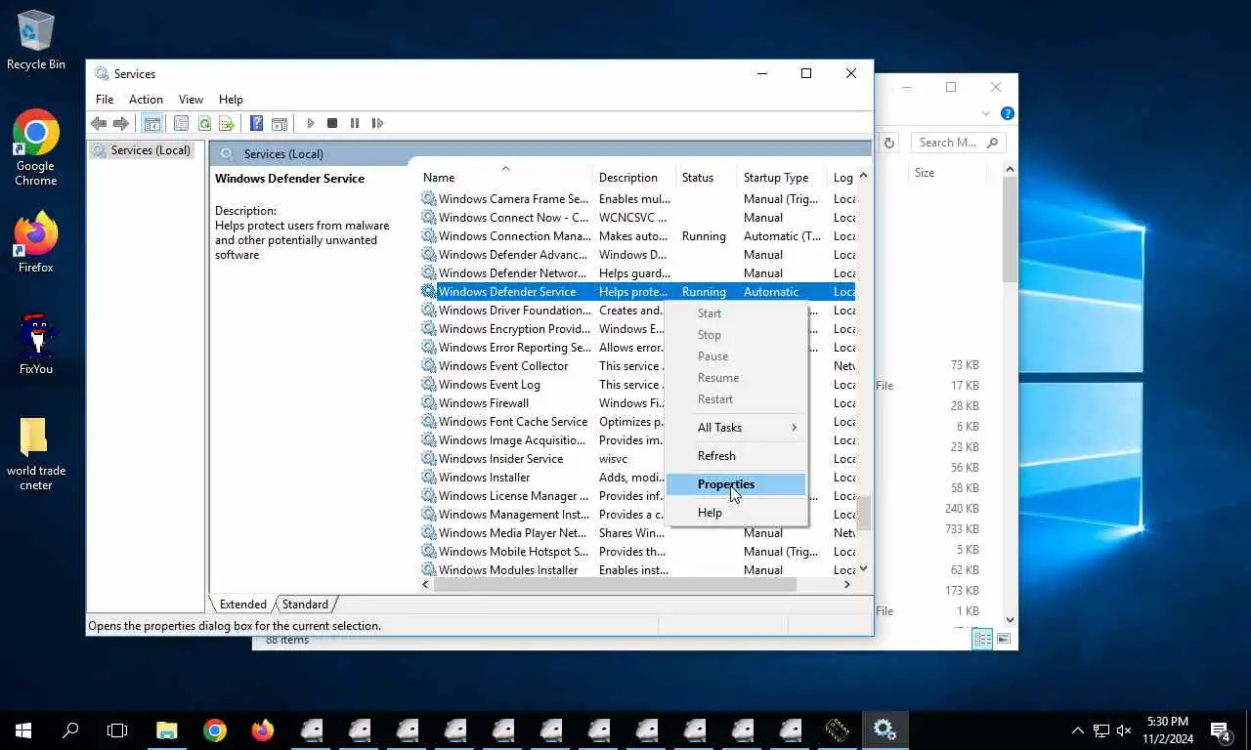Click the taskbar search magnifier
This screenshot has height=750, width=1251.
pyautogui.click(x=70, y=730)
